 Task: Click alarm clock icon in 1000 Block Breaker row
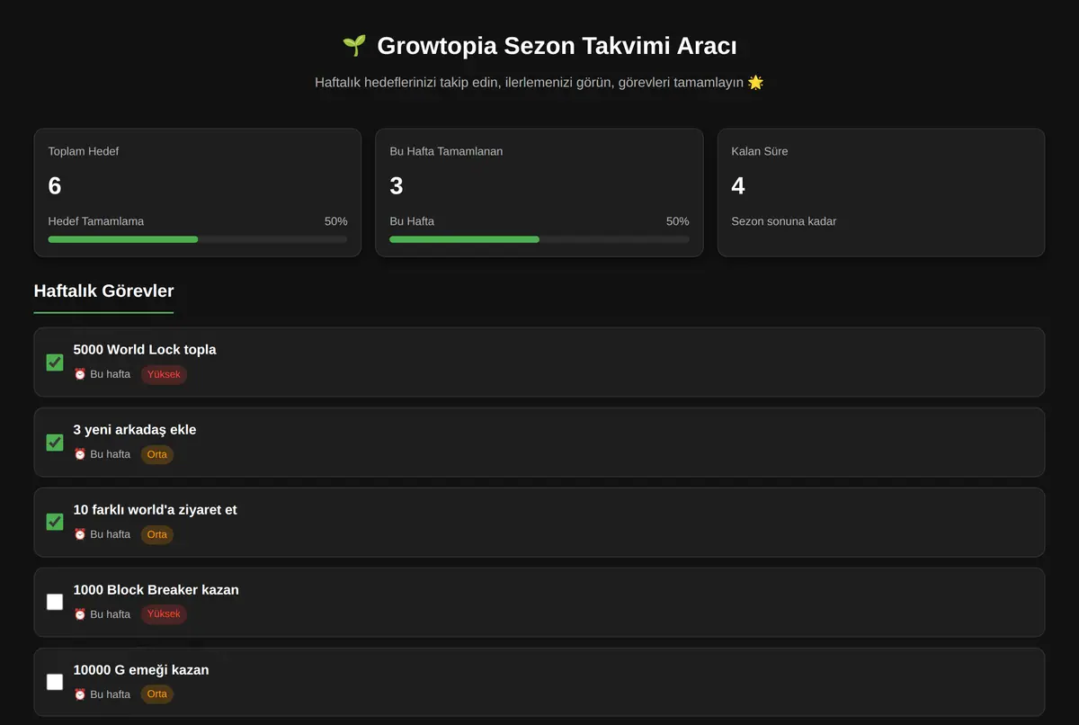(x=80, y=614)
